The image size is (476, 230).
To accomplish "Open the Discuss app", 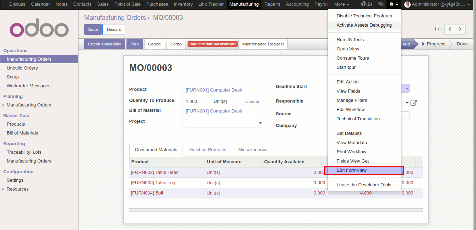I will click(17, 4).
